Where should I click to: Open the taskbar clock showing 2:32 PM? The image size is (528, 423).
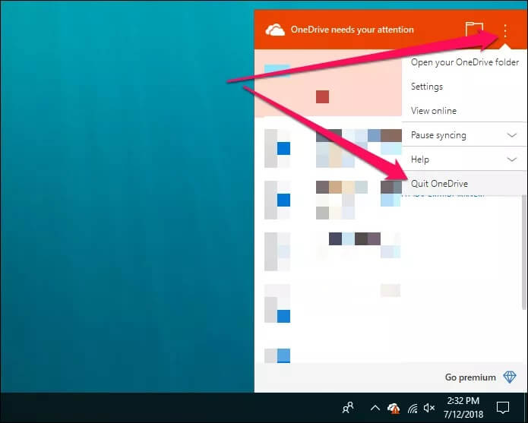click(463, 408)
